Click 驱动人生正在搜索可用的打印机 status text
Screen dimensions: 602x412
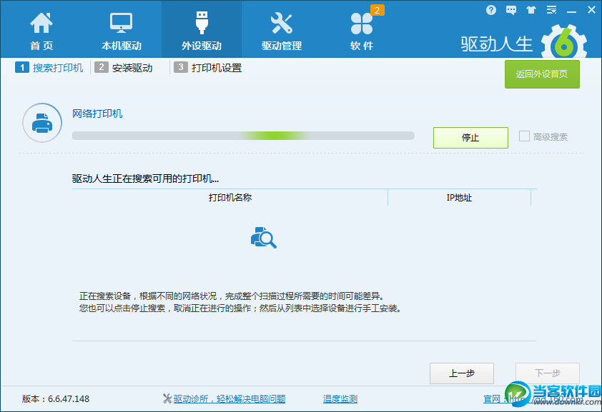pyautogui.click(x=146, y=179)
